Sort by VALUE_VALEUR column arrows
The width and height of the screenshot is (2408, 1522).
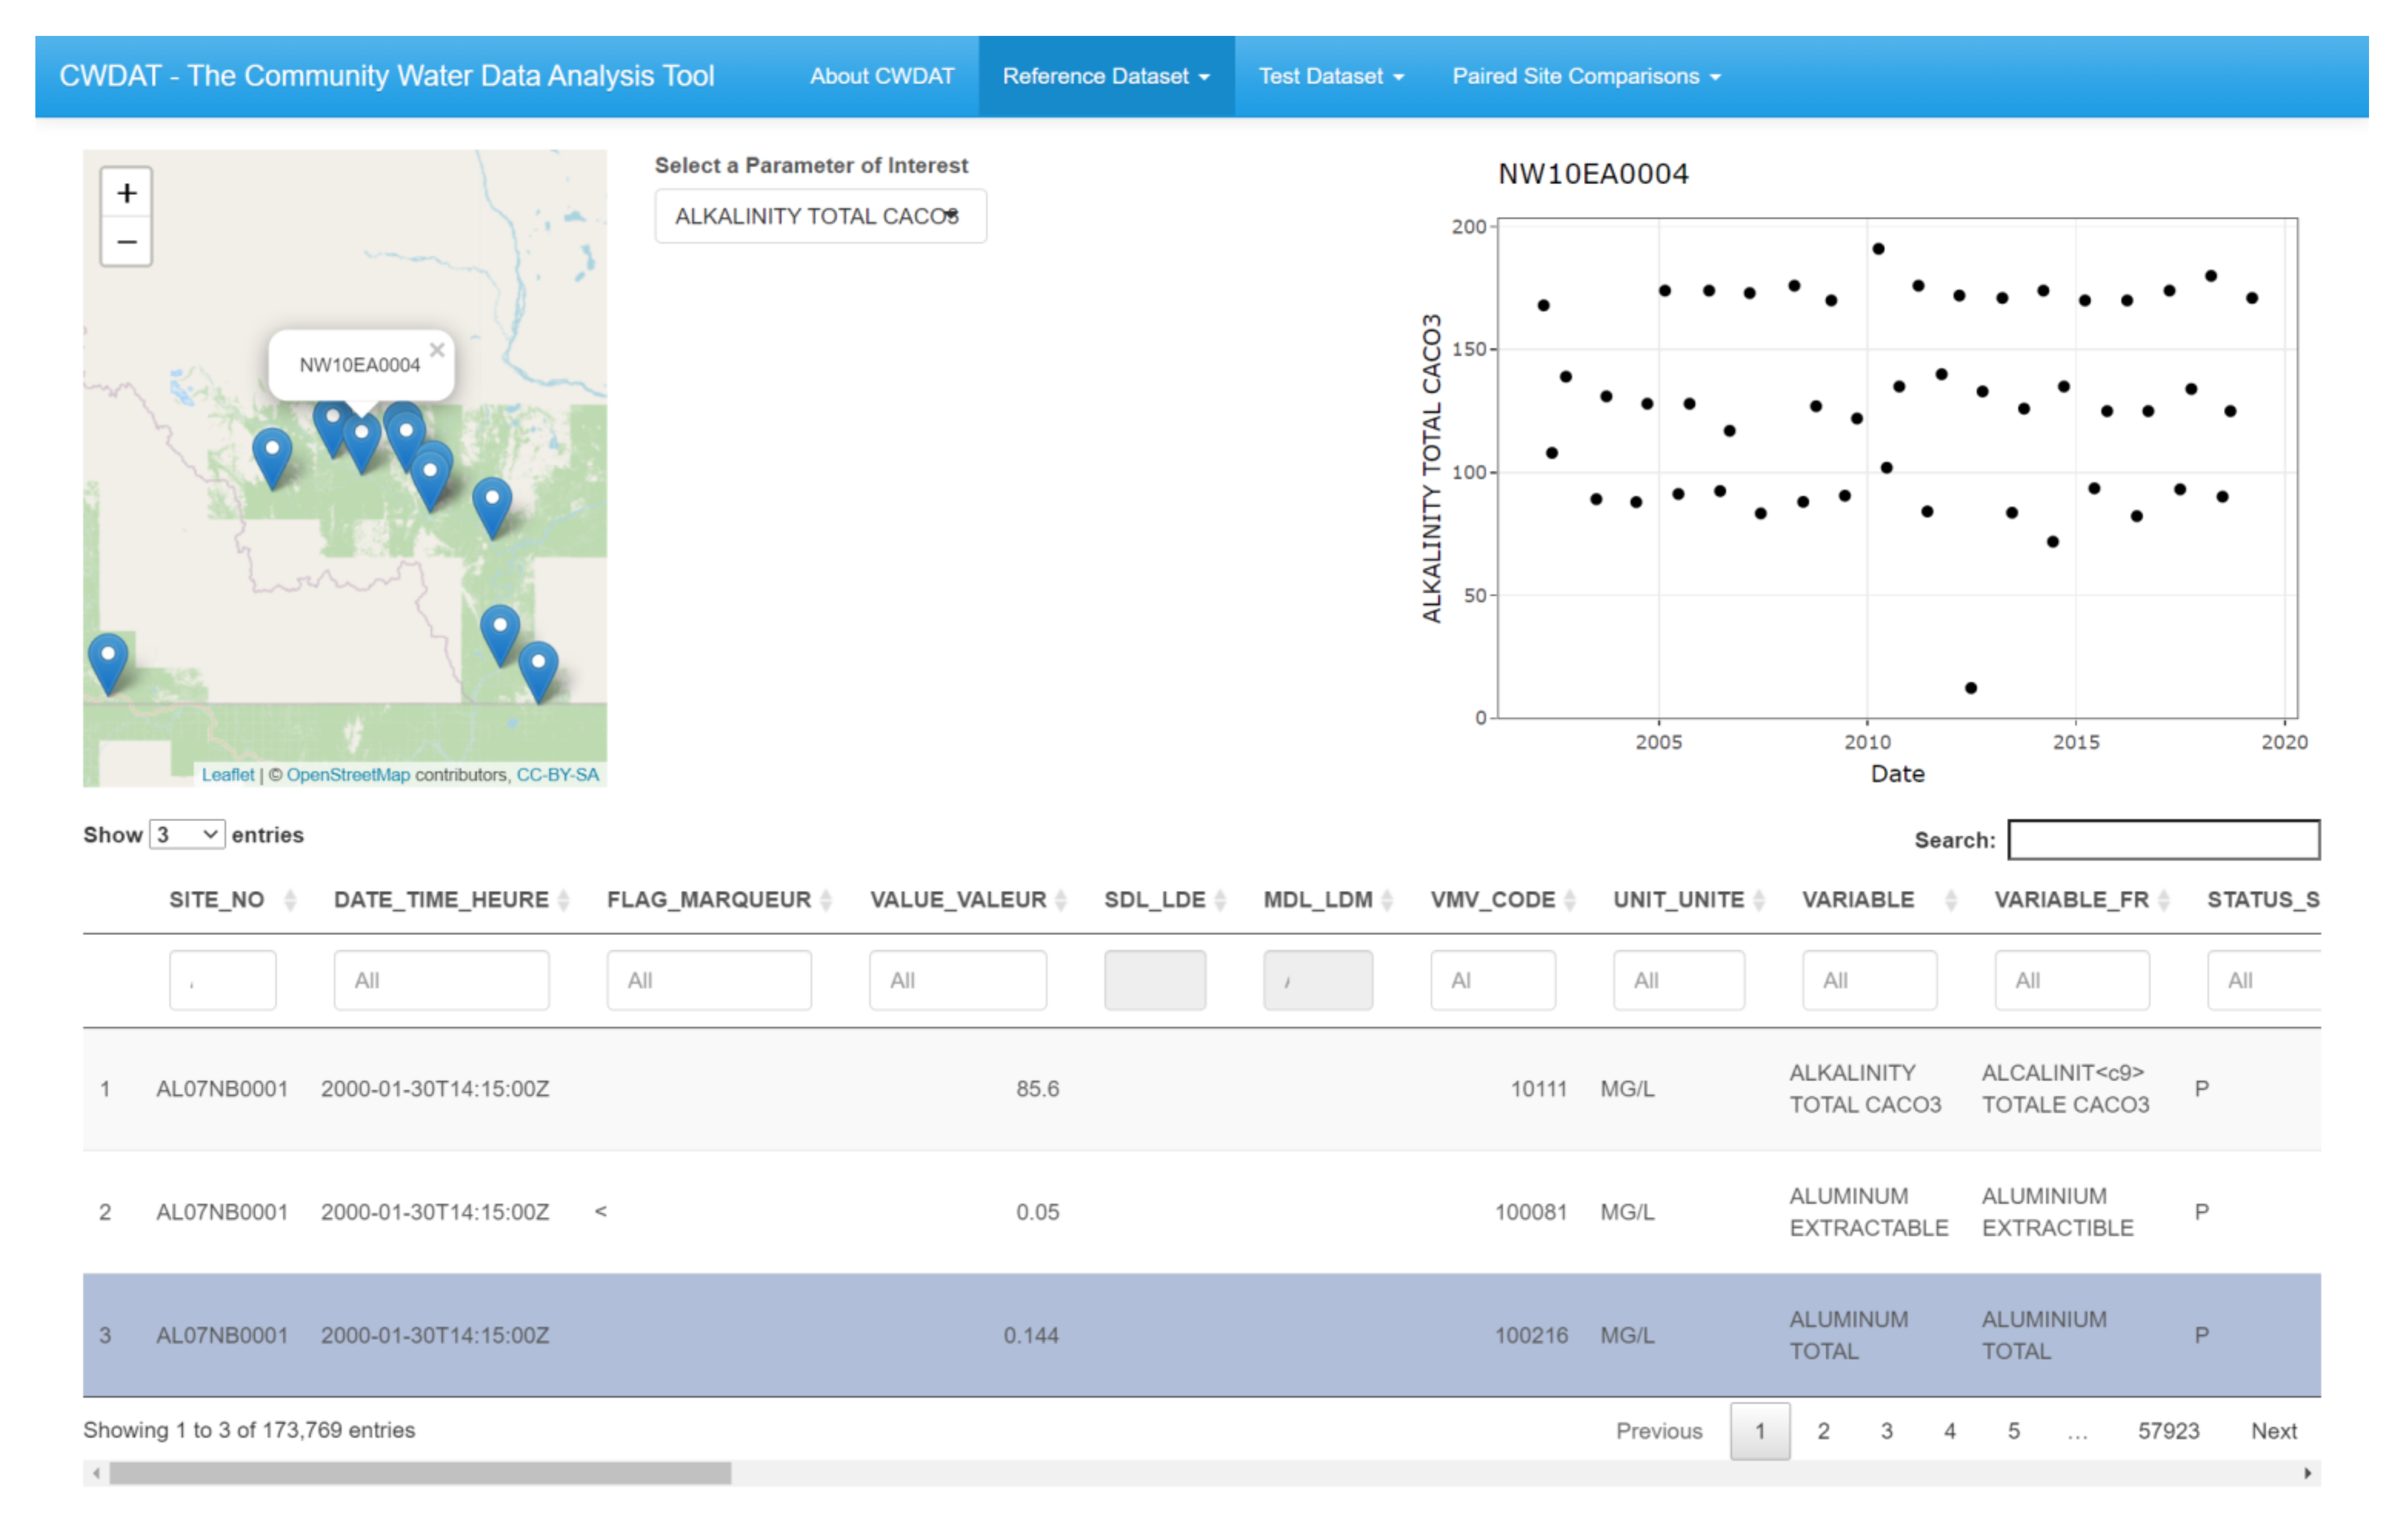[1060, 900]
